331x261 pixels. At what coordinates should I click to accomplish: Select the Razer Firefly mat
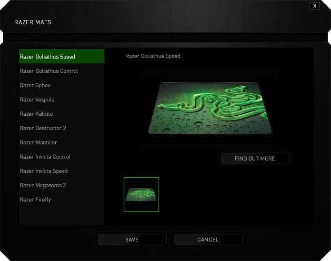[61, 200]
